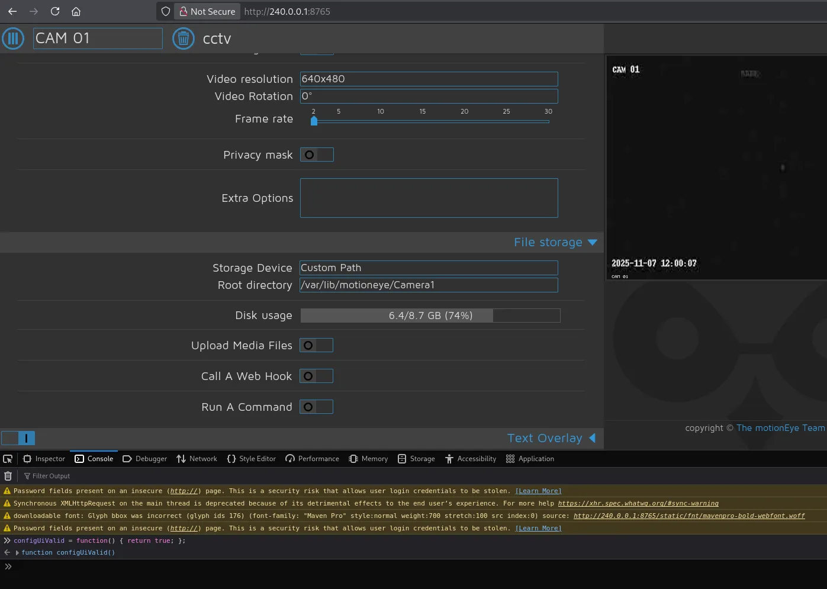Screen dimensions: 827x589
Task: Collapse the File storage section
Action: [x=555, y=242]
